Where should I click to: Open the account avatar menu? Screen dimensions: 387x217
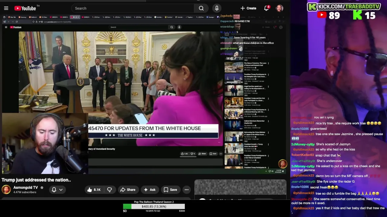pos(279,8)
